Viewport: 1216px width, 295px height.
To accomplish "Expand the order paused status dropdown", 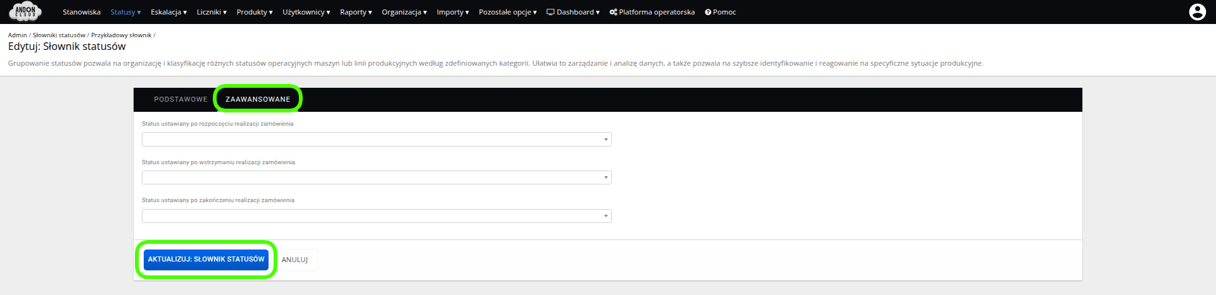I will (x=376, y=178).
